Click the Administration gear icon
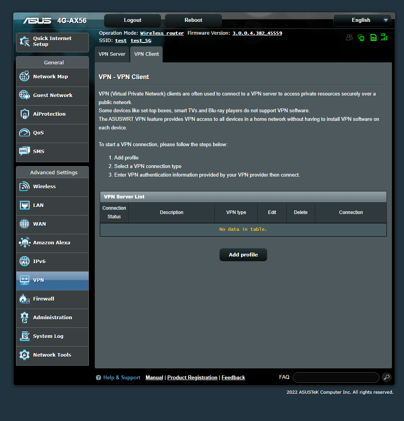 coord(25,317)
